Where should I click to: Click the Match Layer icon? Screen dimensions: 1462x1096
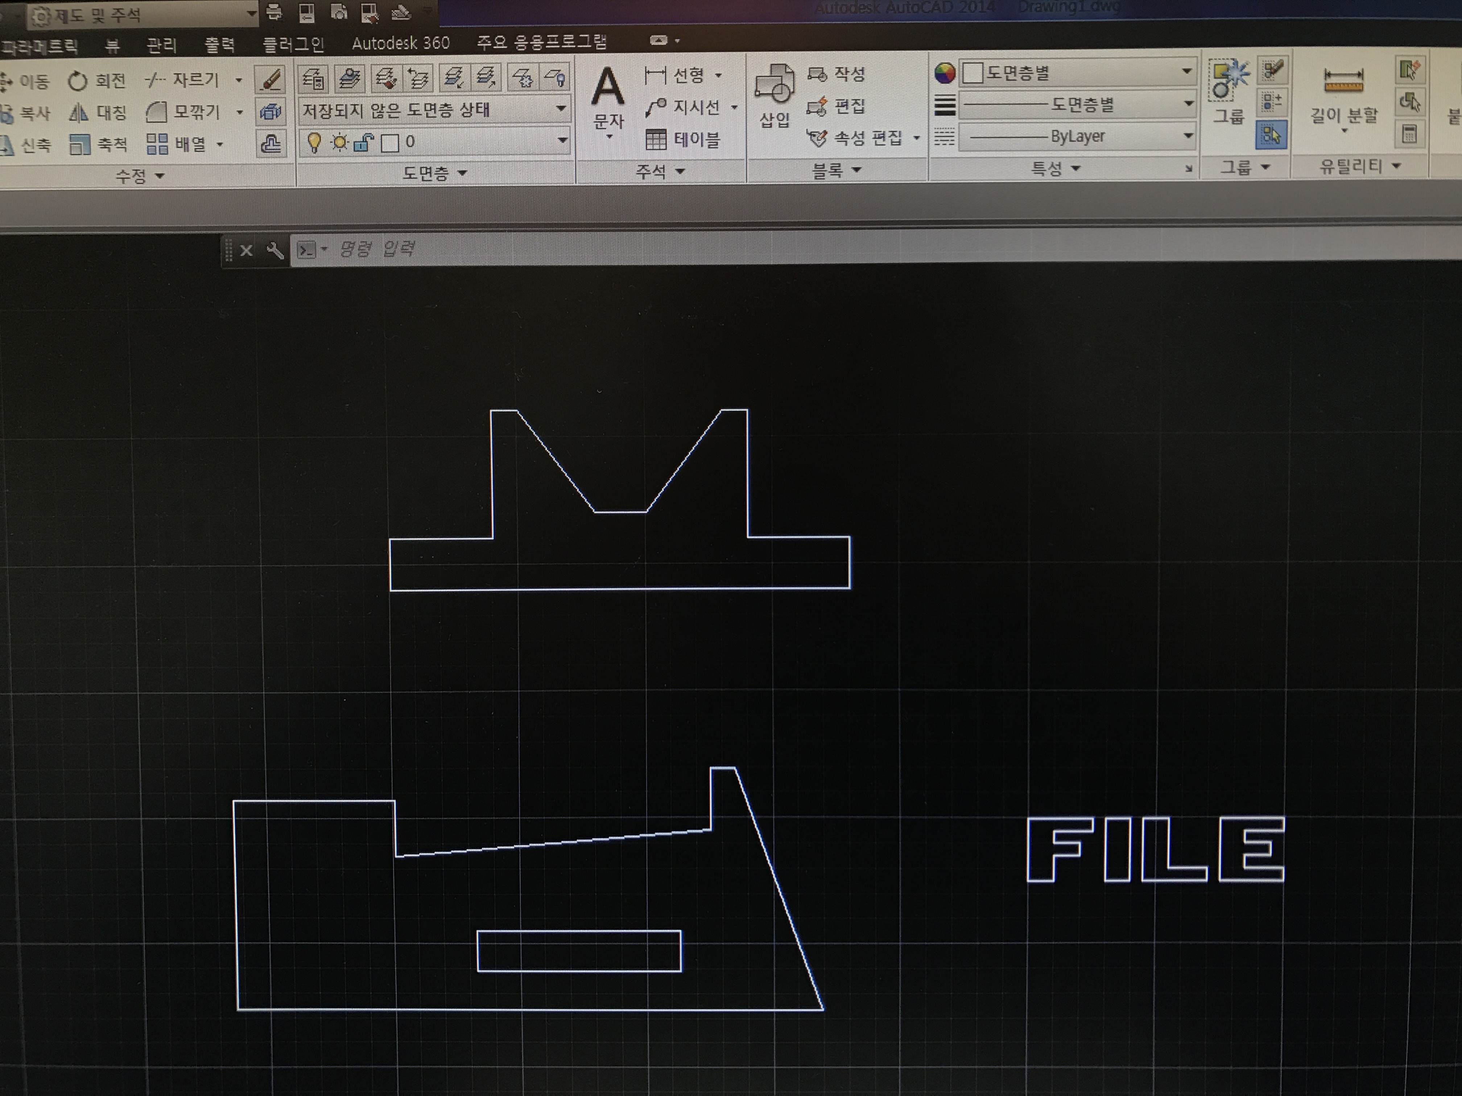(385, 77)
